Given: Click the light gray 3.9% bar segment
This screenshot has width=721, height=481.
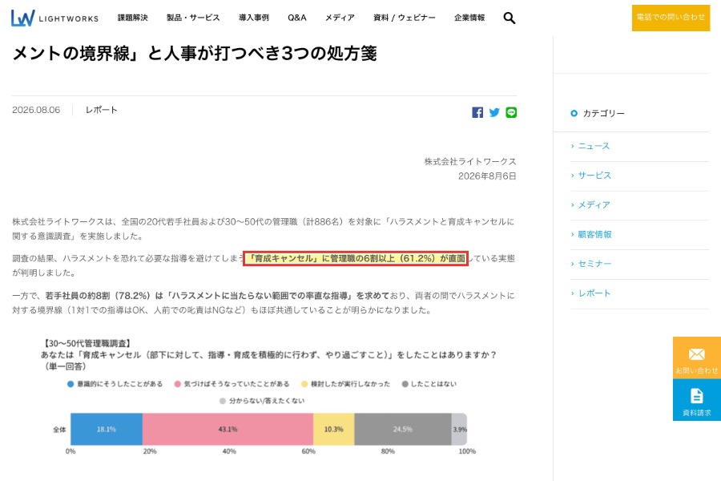Looking at the screenshot, I should (x=459, y=429).
